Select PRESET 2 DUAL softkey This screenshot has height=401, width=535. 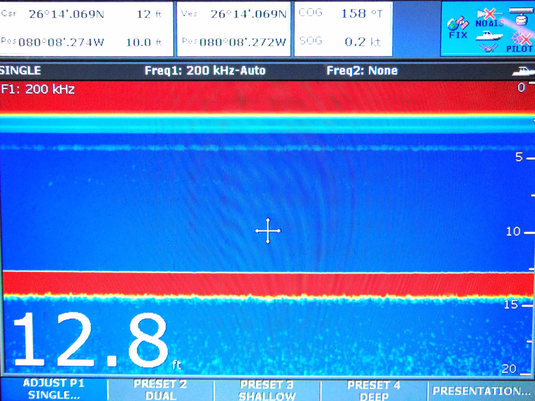coord(160,390)
